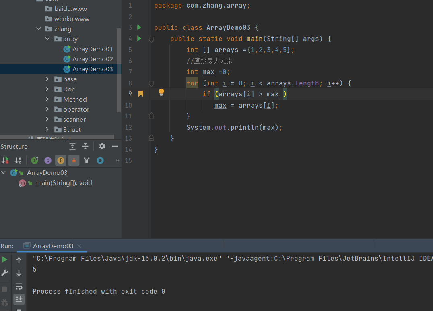The width and height of the screenshot is (433, 311).
Task: Expand the operator package folder
Action: (x=47, y=109)
